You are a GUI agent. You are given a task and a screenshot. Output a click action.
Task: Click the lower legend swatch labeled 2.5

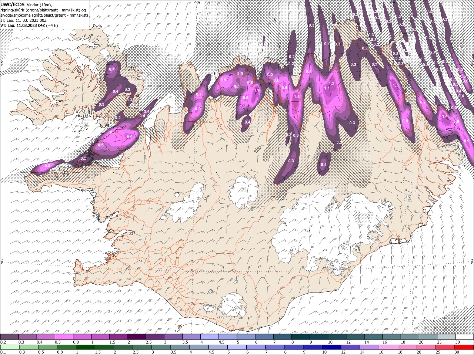point(142,347)
